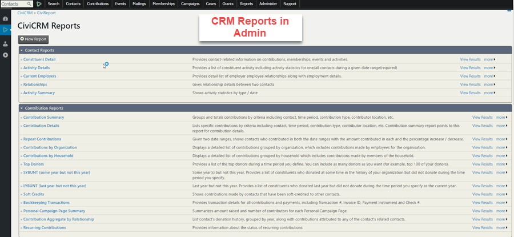Open the Relationships report

tap(35, 85)
